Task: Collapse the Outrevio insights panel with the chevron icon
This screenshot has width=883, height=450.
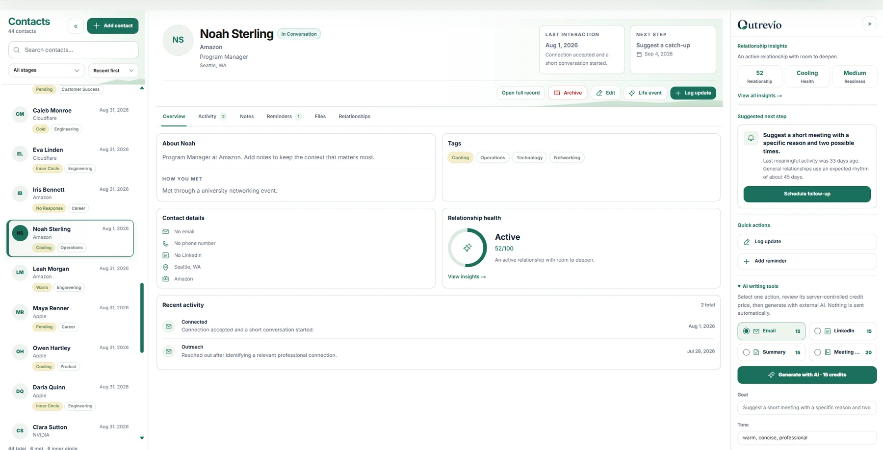Action: click(x=869, y=24)
